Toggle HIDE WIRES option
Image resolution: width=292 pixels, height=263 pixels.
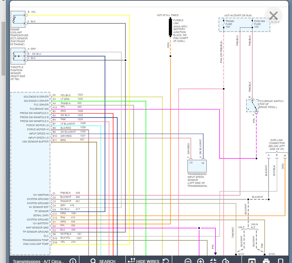pyautogui.click(x=148, y=261)
